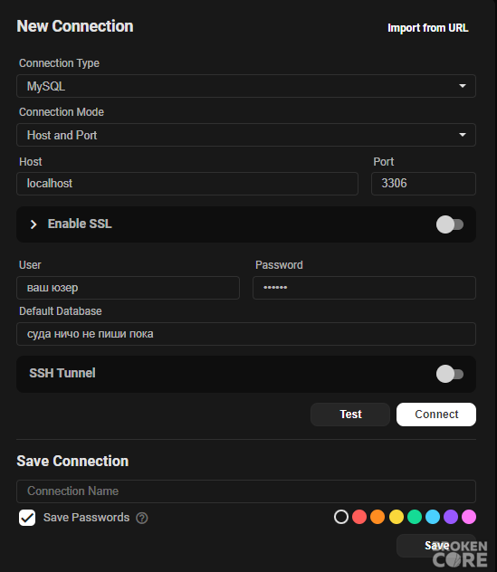Open the Connection Mode dropdown
The height and width of the screenshot is (572, 497).
pos(246,135)
